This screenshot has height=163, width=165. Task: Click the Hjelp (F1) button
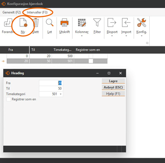pos(113,94)
